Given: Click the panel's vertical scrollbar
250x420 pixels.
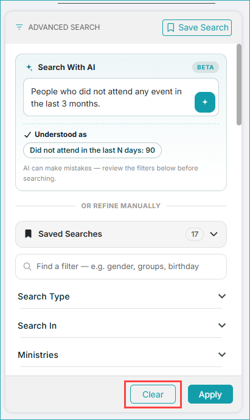Looking at the screenshot, I should 239,85.
